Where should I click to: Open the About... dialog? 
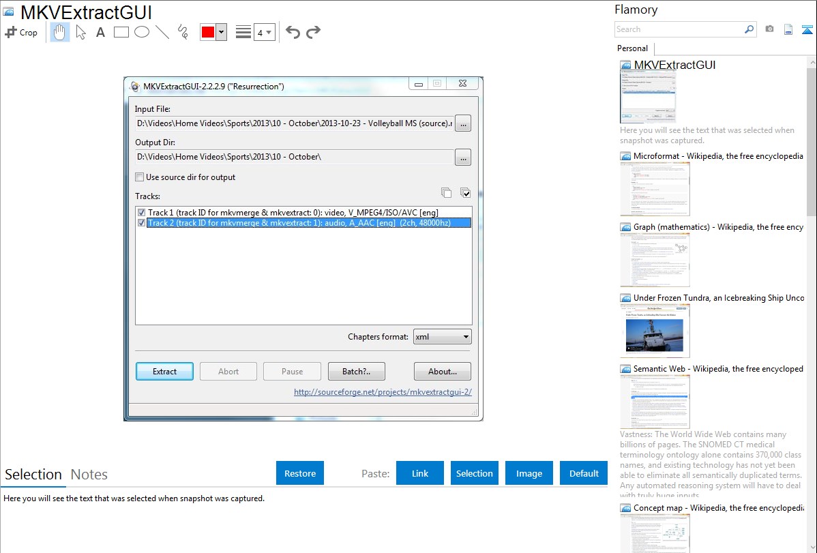(443, 372)
